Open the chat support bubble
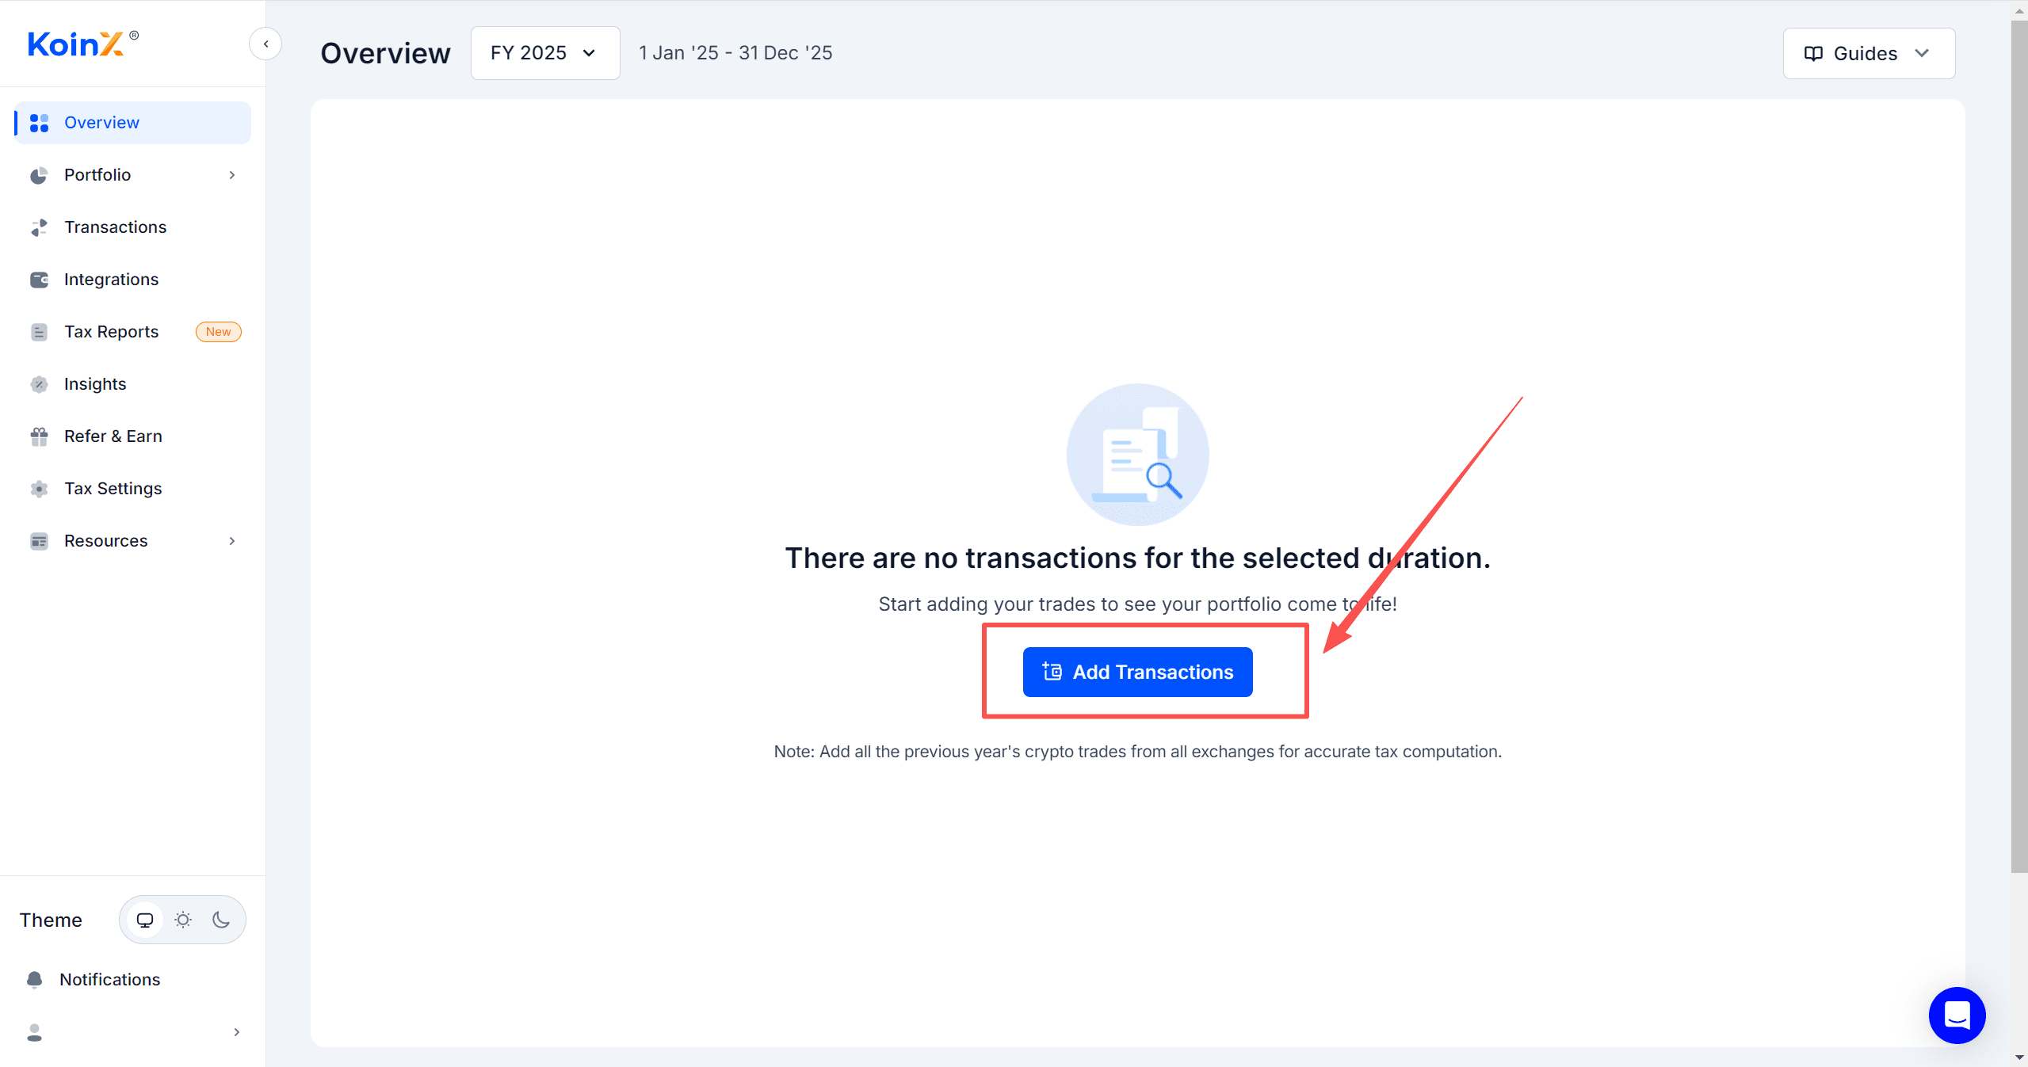This screenshot has height=1067, width=2028. pos(1957,1015)
